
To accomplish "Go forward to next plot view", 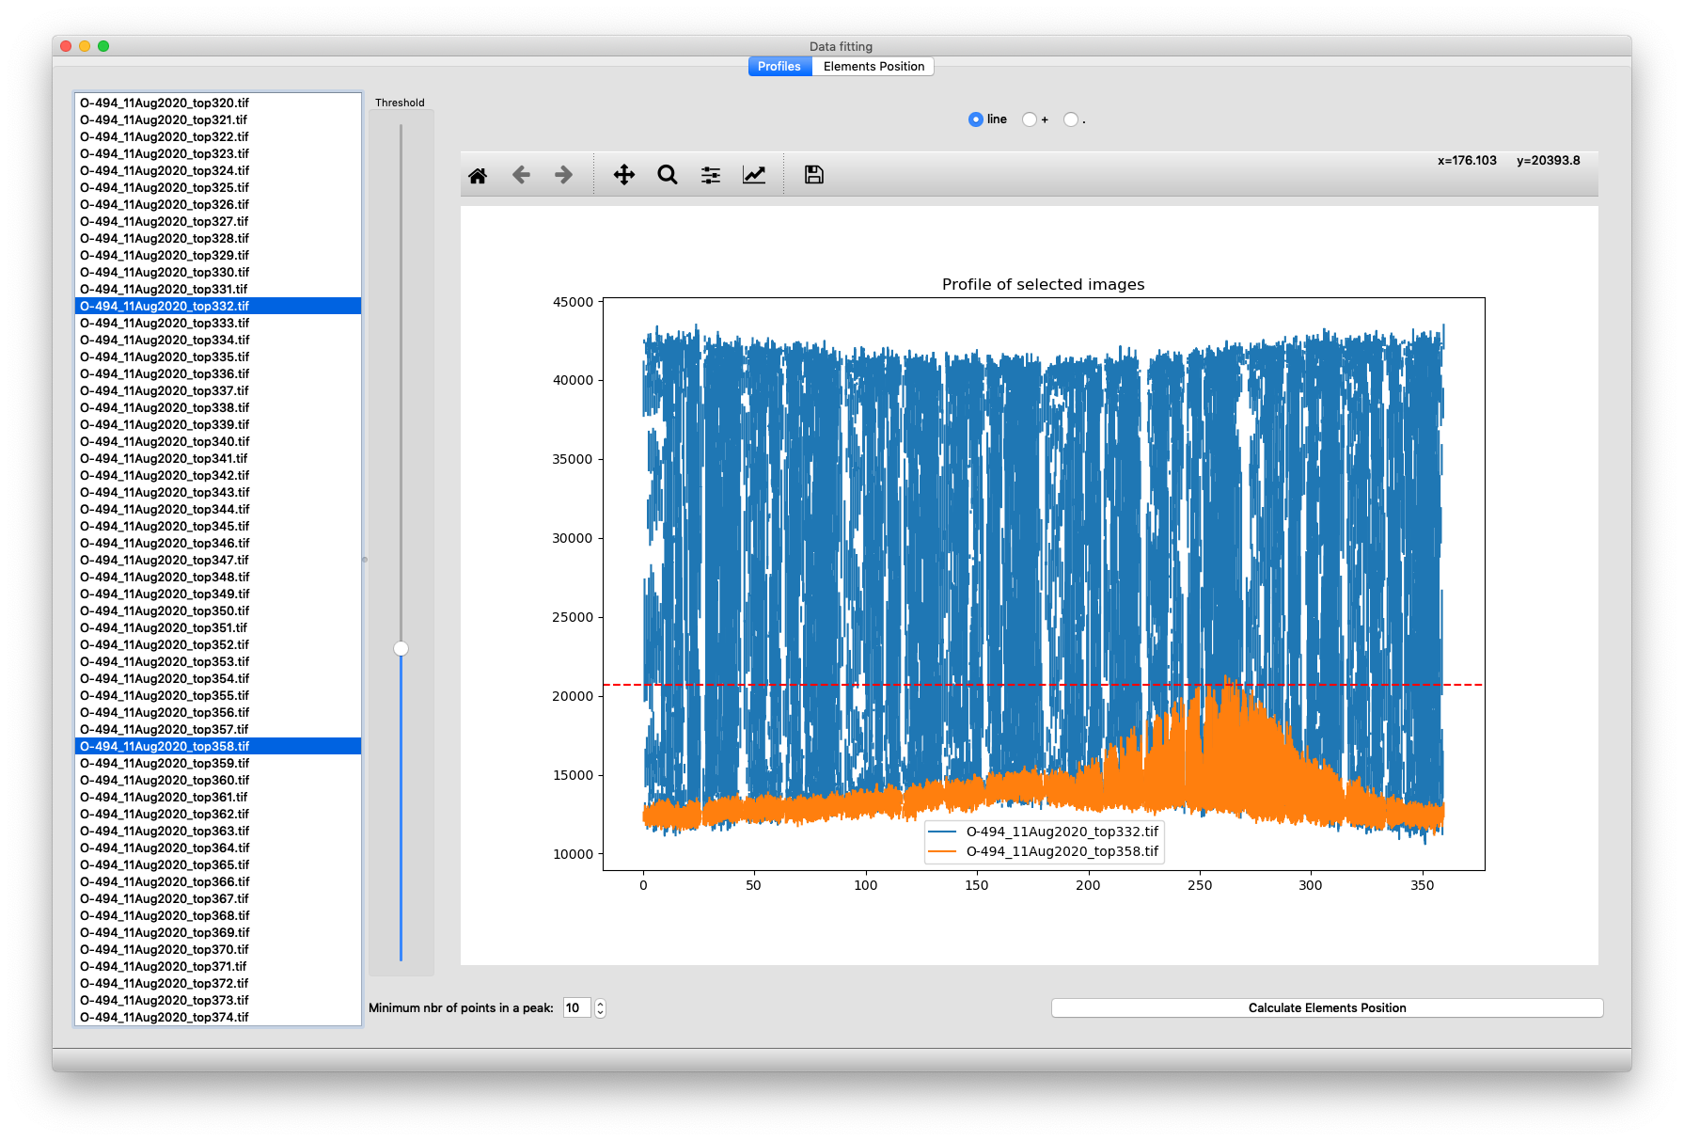I will (563, 175).
